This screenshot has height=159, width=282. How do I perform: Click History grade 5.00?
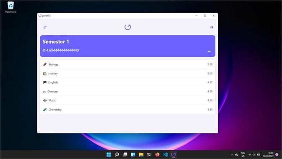(210, 73)
